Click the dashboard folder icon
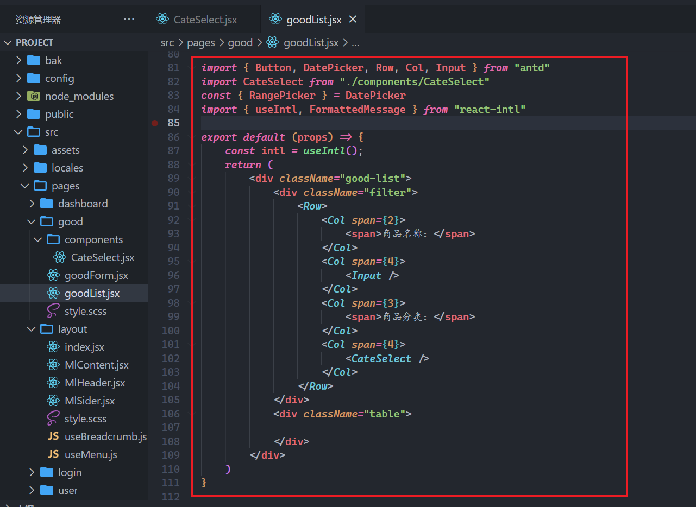Image resolution: width=696 pixels, height=507 pixels. pyautogui.click(x=47, y=204)
